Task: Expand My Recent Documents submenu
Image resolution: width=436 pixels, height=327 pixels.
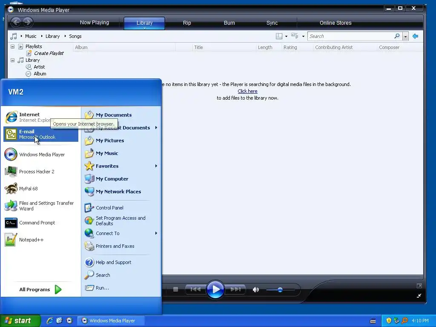Action: point(156,128)
